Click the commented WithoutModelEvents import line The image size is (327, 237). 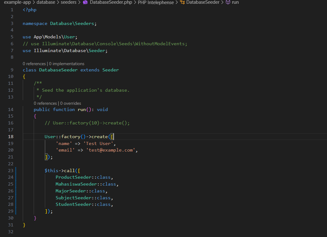pyautogui.click(x=105, y=44)
